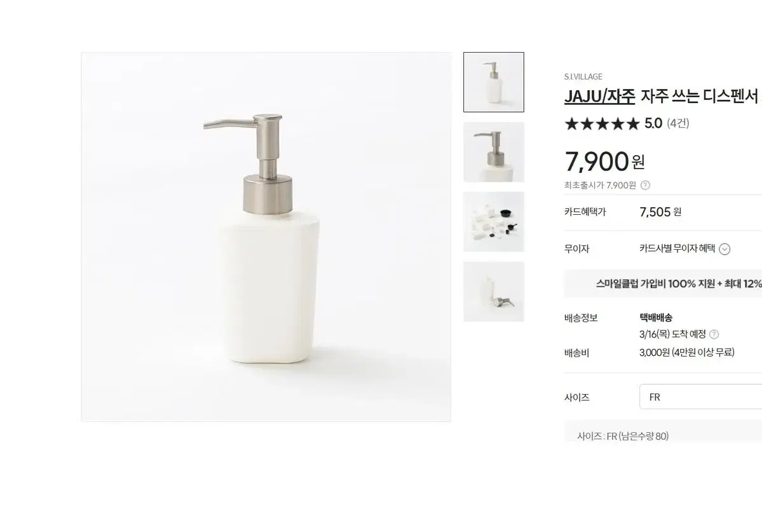Click the 카드사별 무이자 혜택 text

[677, 248]
